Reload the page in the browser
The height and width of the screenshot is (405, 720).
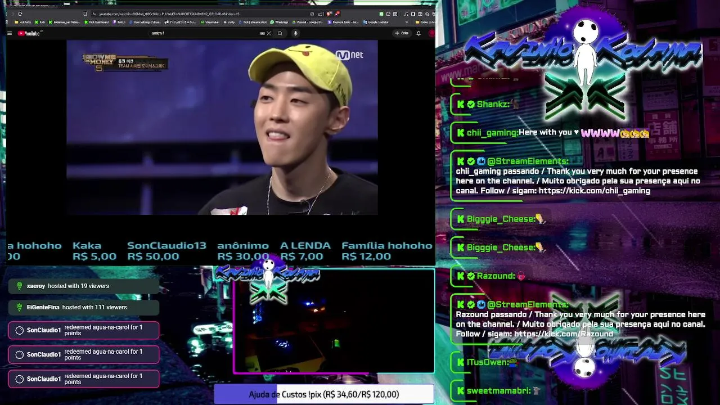pos(20,14)
